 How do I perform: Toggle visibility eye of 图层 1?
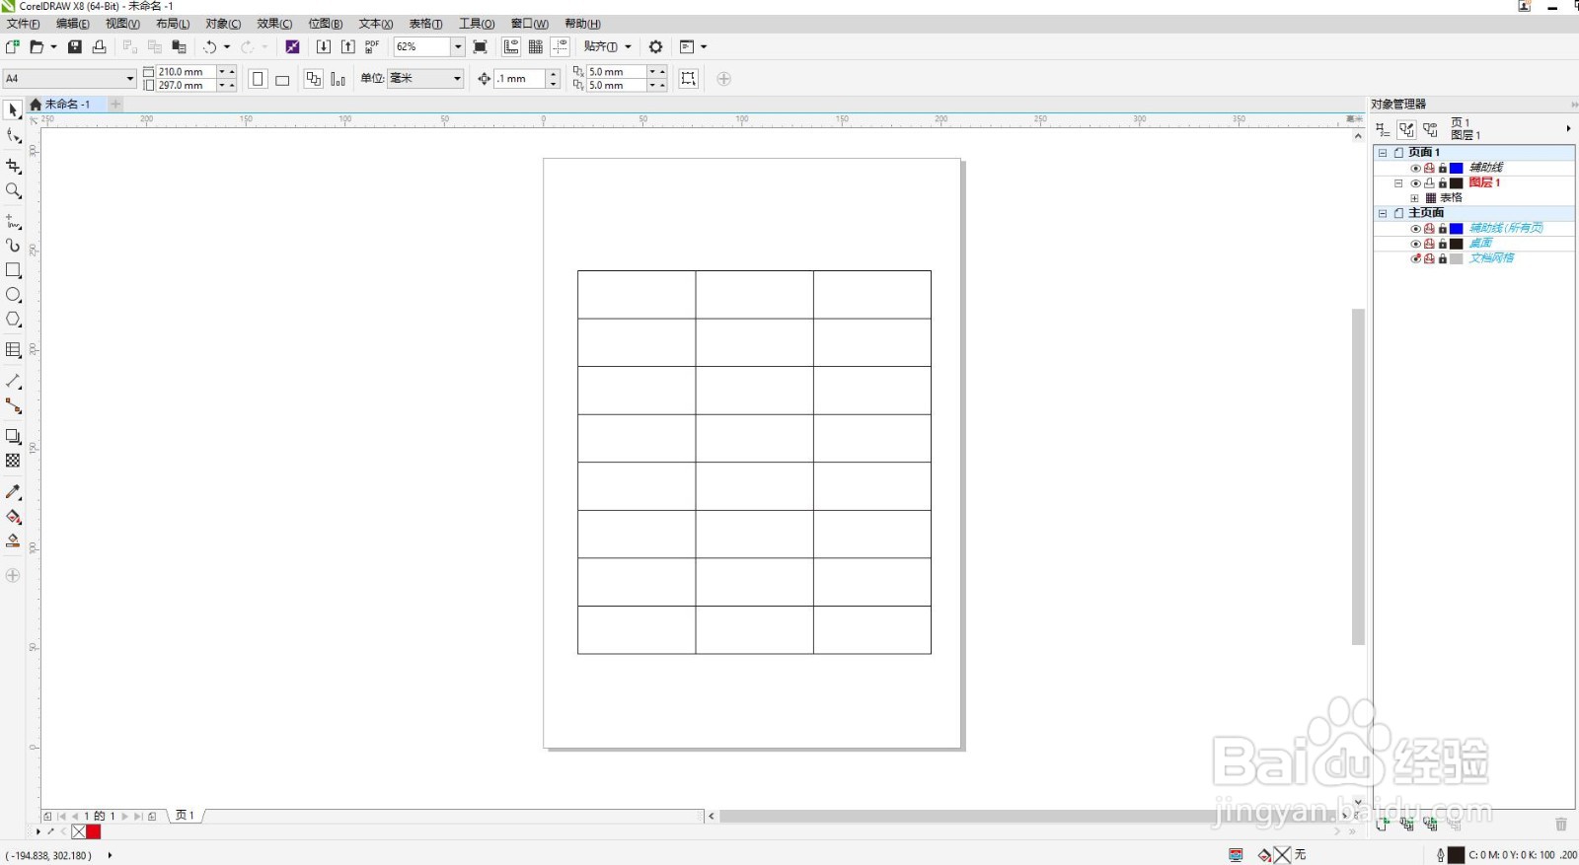pyautogui.click(x=1415, y=182)
